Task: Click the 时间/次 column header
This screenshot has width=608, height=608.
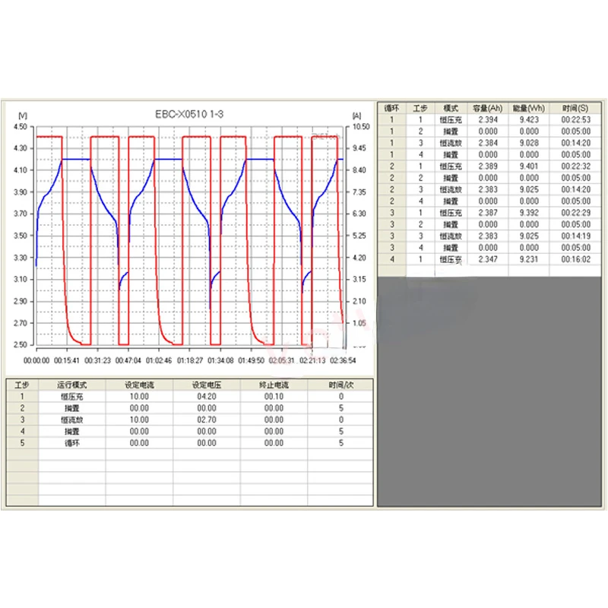Action: 340,385
